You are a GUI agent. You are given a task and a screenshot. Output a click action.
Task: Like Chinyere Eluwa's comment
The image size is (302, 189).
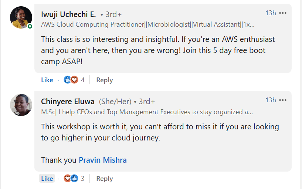47,179
